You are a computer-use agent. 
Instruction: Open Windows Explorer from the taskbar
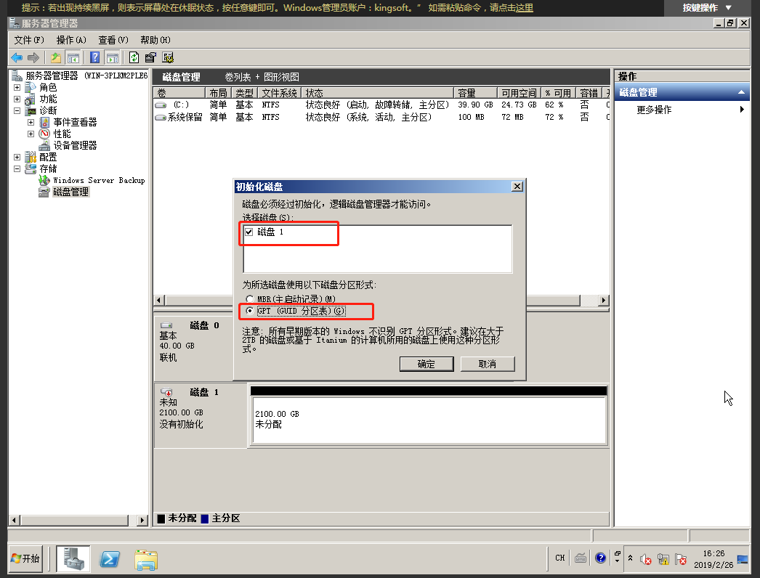click(147, 558)
